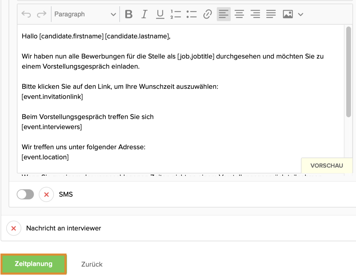Justify the paragraph text

(271, 14)
